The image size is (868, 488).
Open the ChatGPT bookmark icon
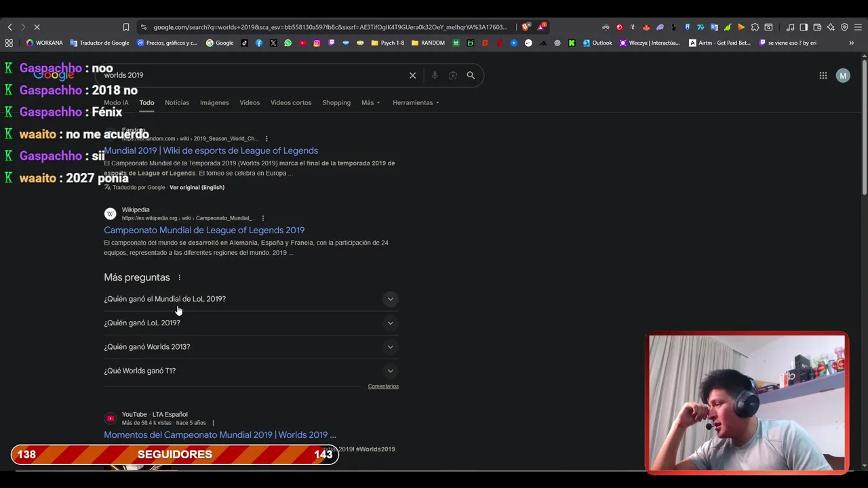(x=557, y=43)
